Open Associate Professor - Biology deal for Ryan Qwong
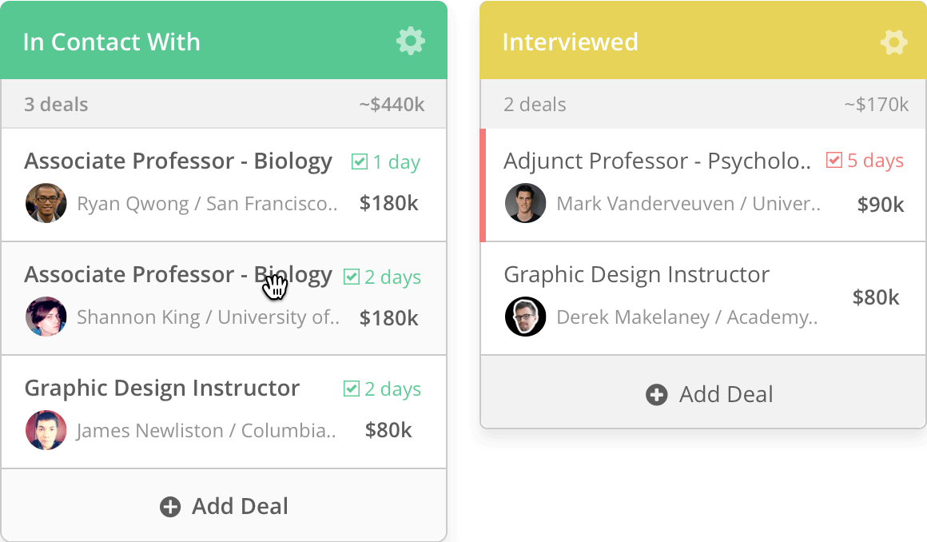Image resolution: width=927 pixels, height=542 pixels. [x=178, y=161]
